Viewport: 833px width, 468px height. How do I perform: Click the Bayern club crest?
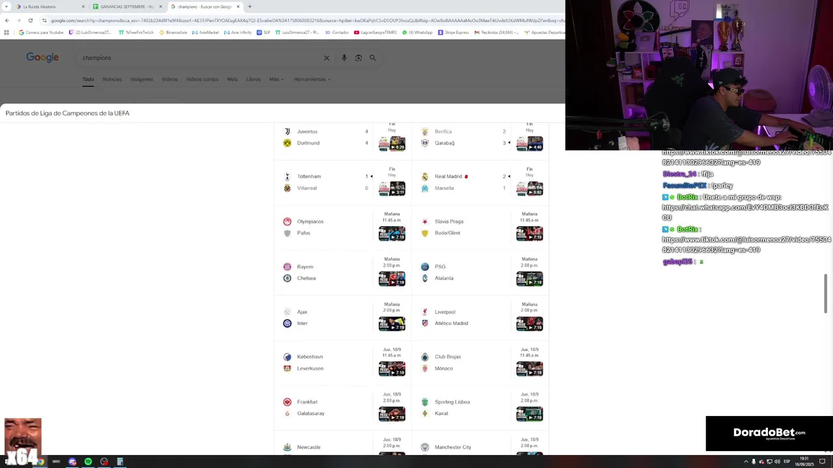(x=287, y=266)
